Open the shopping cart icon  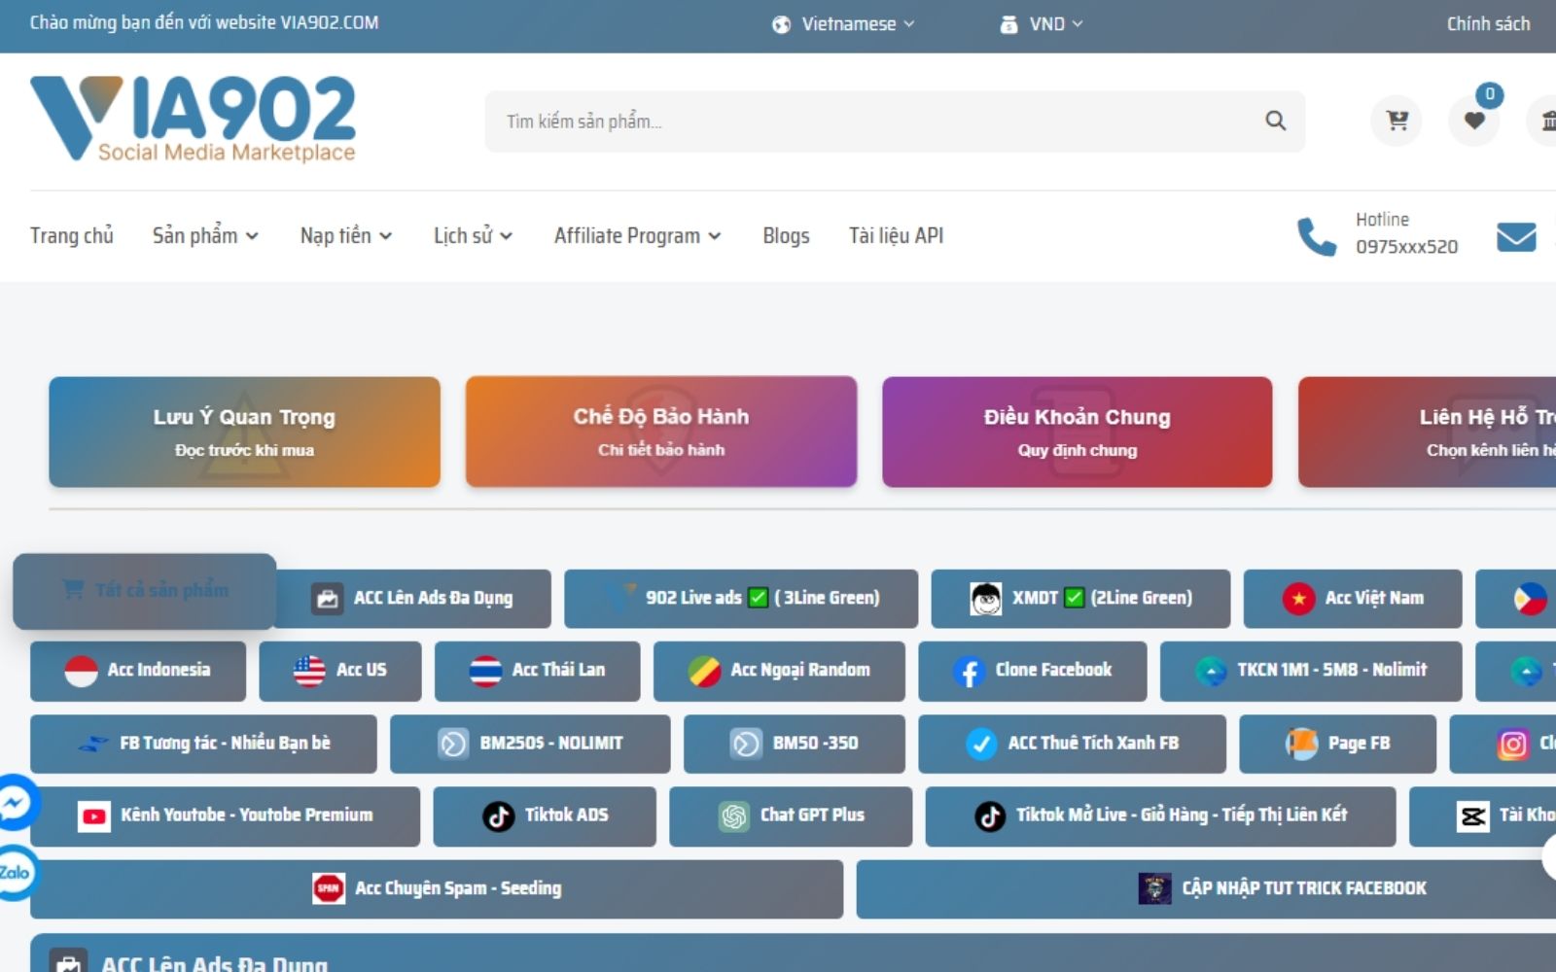pyautogui.click(x=1397, y=121)
